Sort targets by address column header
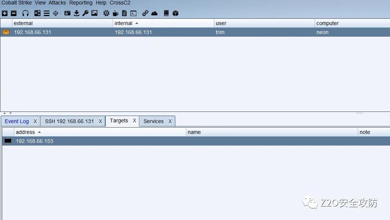The width and height of the screenshot is (390, 220). (100, 132)
